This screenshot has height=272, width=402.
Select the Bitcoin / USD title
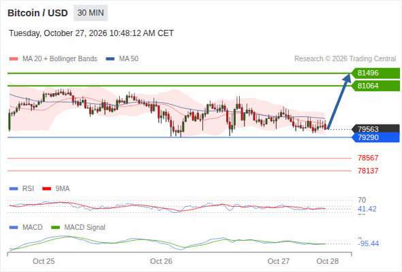(37, 13)
